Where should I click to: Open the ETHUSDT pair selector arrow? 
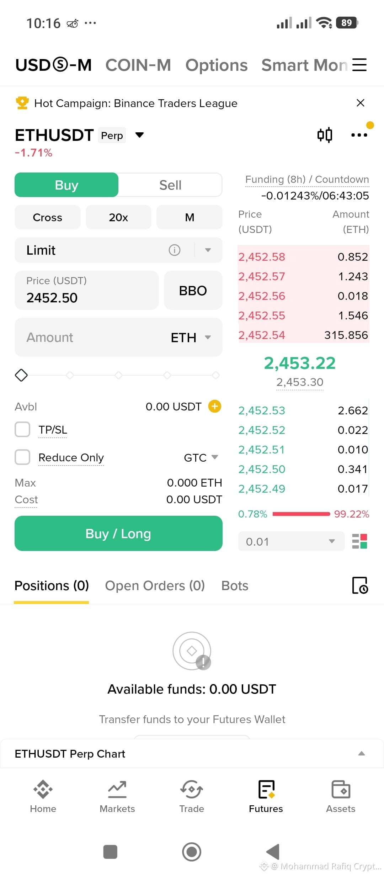pos(140,135)
